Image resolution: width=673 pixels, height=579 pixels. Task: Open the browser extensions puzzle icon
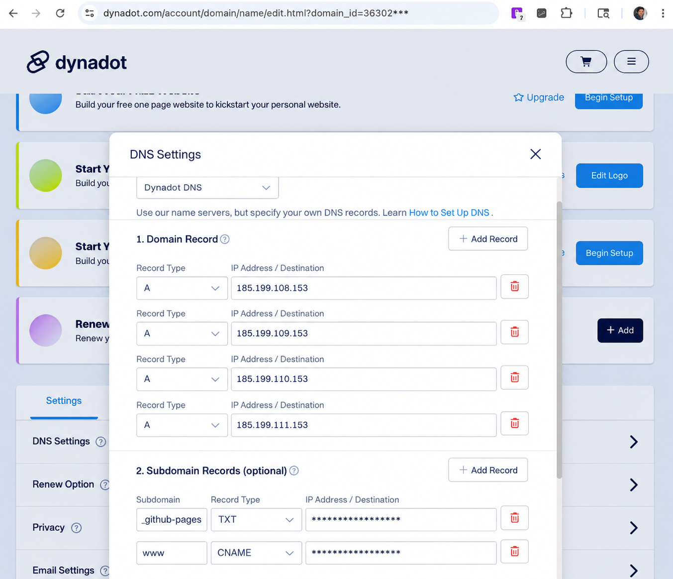pos(566,13)
